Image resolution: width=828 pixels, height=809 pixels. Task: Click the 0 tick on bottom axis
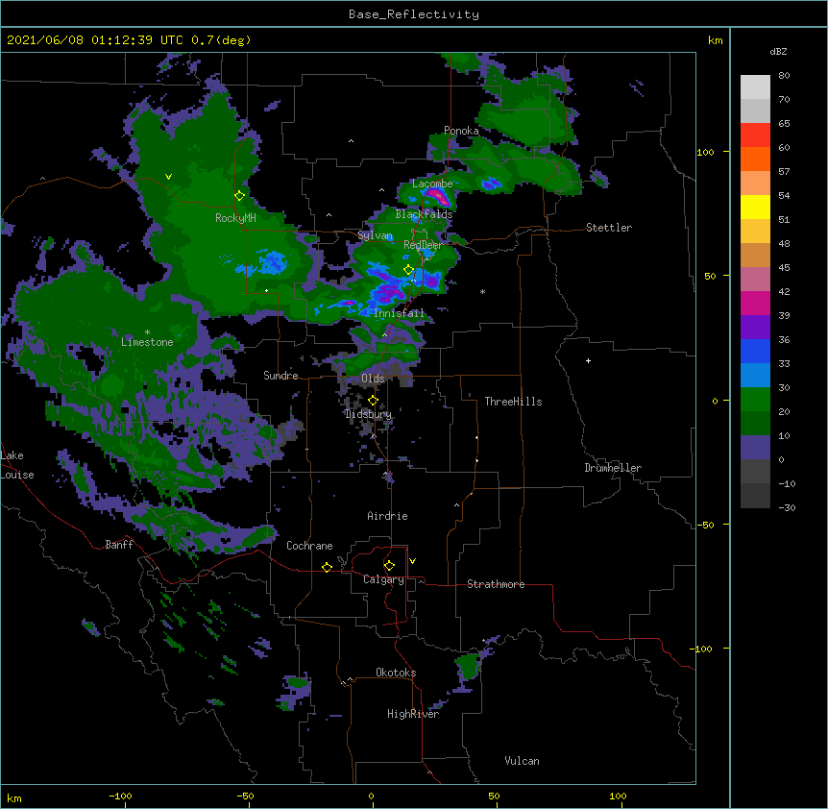(x=371, y=796)
